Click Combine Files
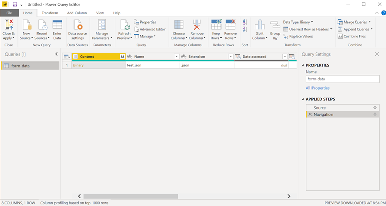Viewport: 386px width, 206px height. (352, 36)
